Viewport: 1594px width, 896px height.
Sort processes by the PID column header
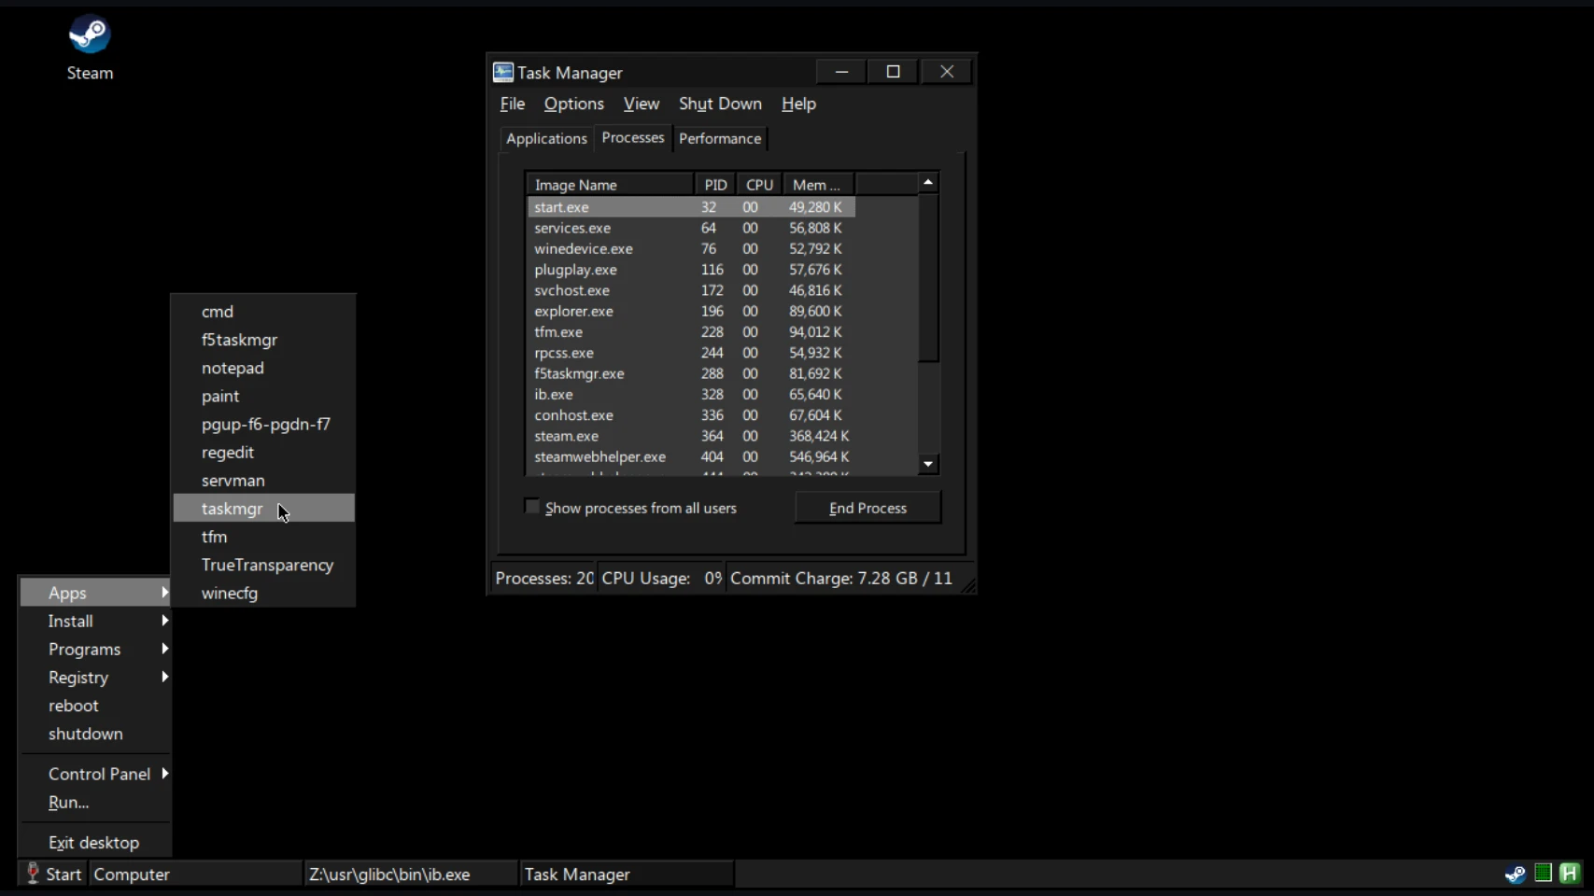point(714,185)
